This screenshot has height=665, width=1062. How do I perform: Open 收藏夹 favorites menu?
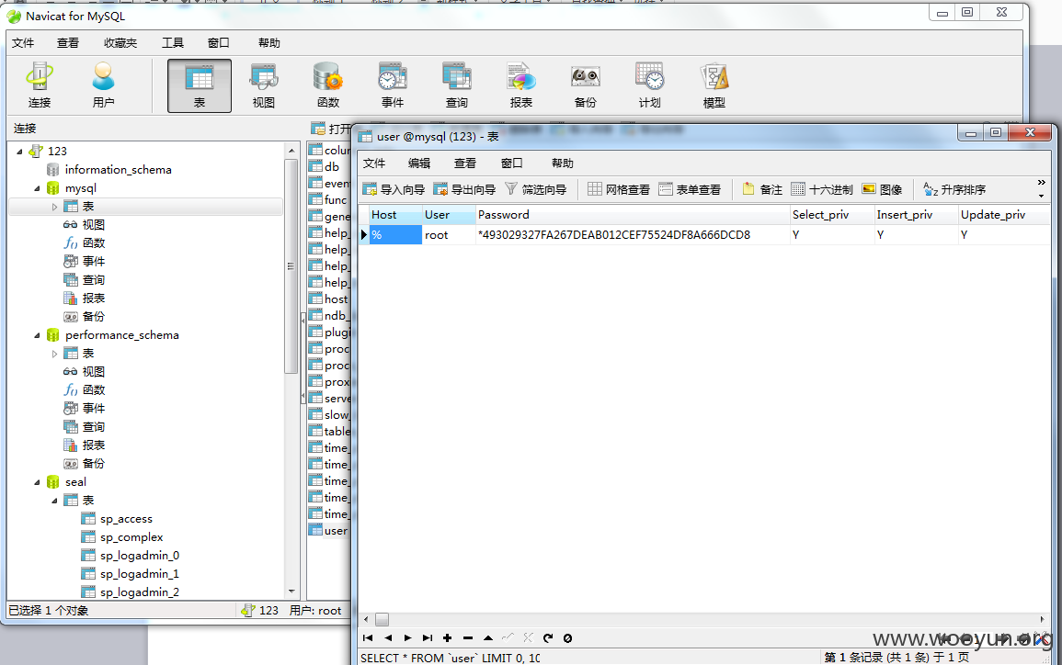pyautogui.click(x=120, y=42)
